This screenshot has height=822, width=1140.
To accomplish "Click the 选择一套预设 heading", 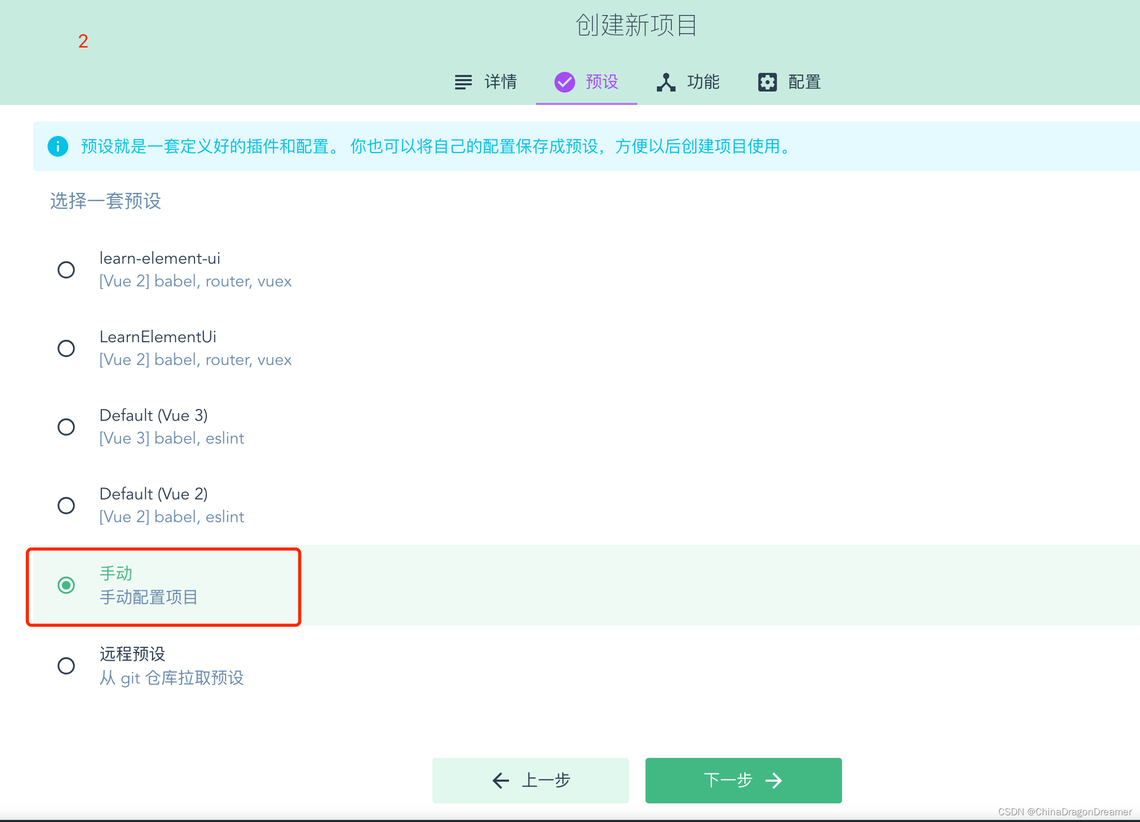I will [106, 201].
